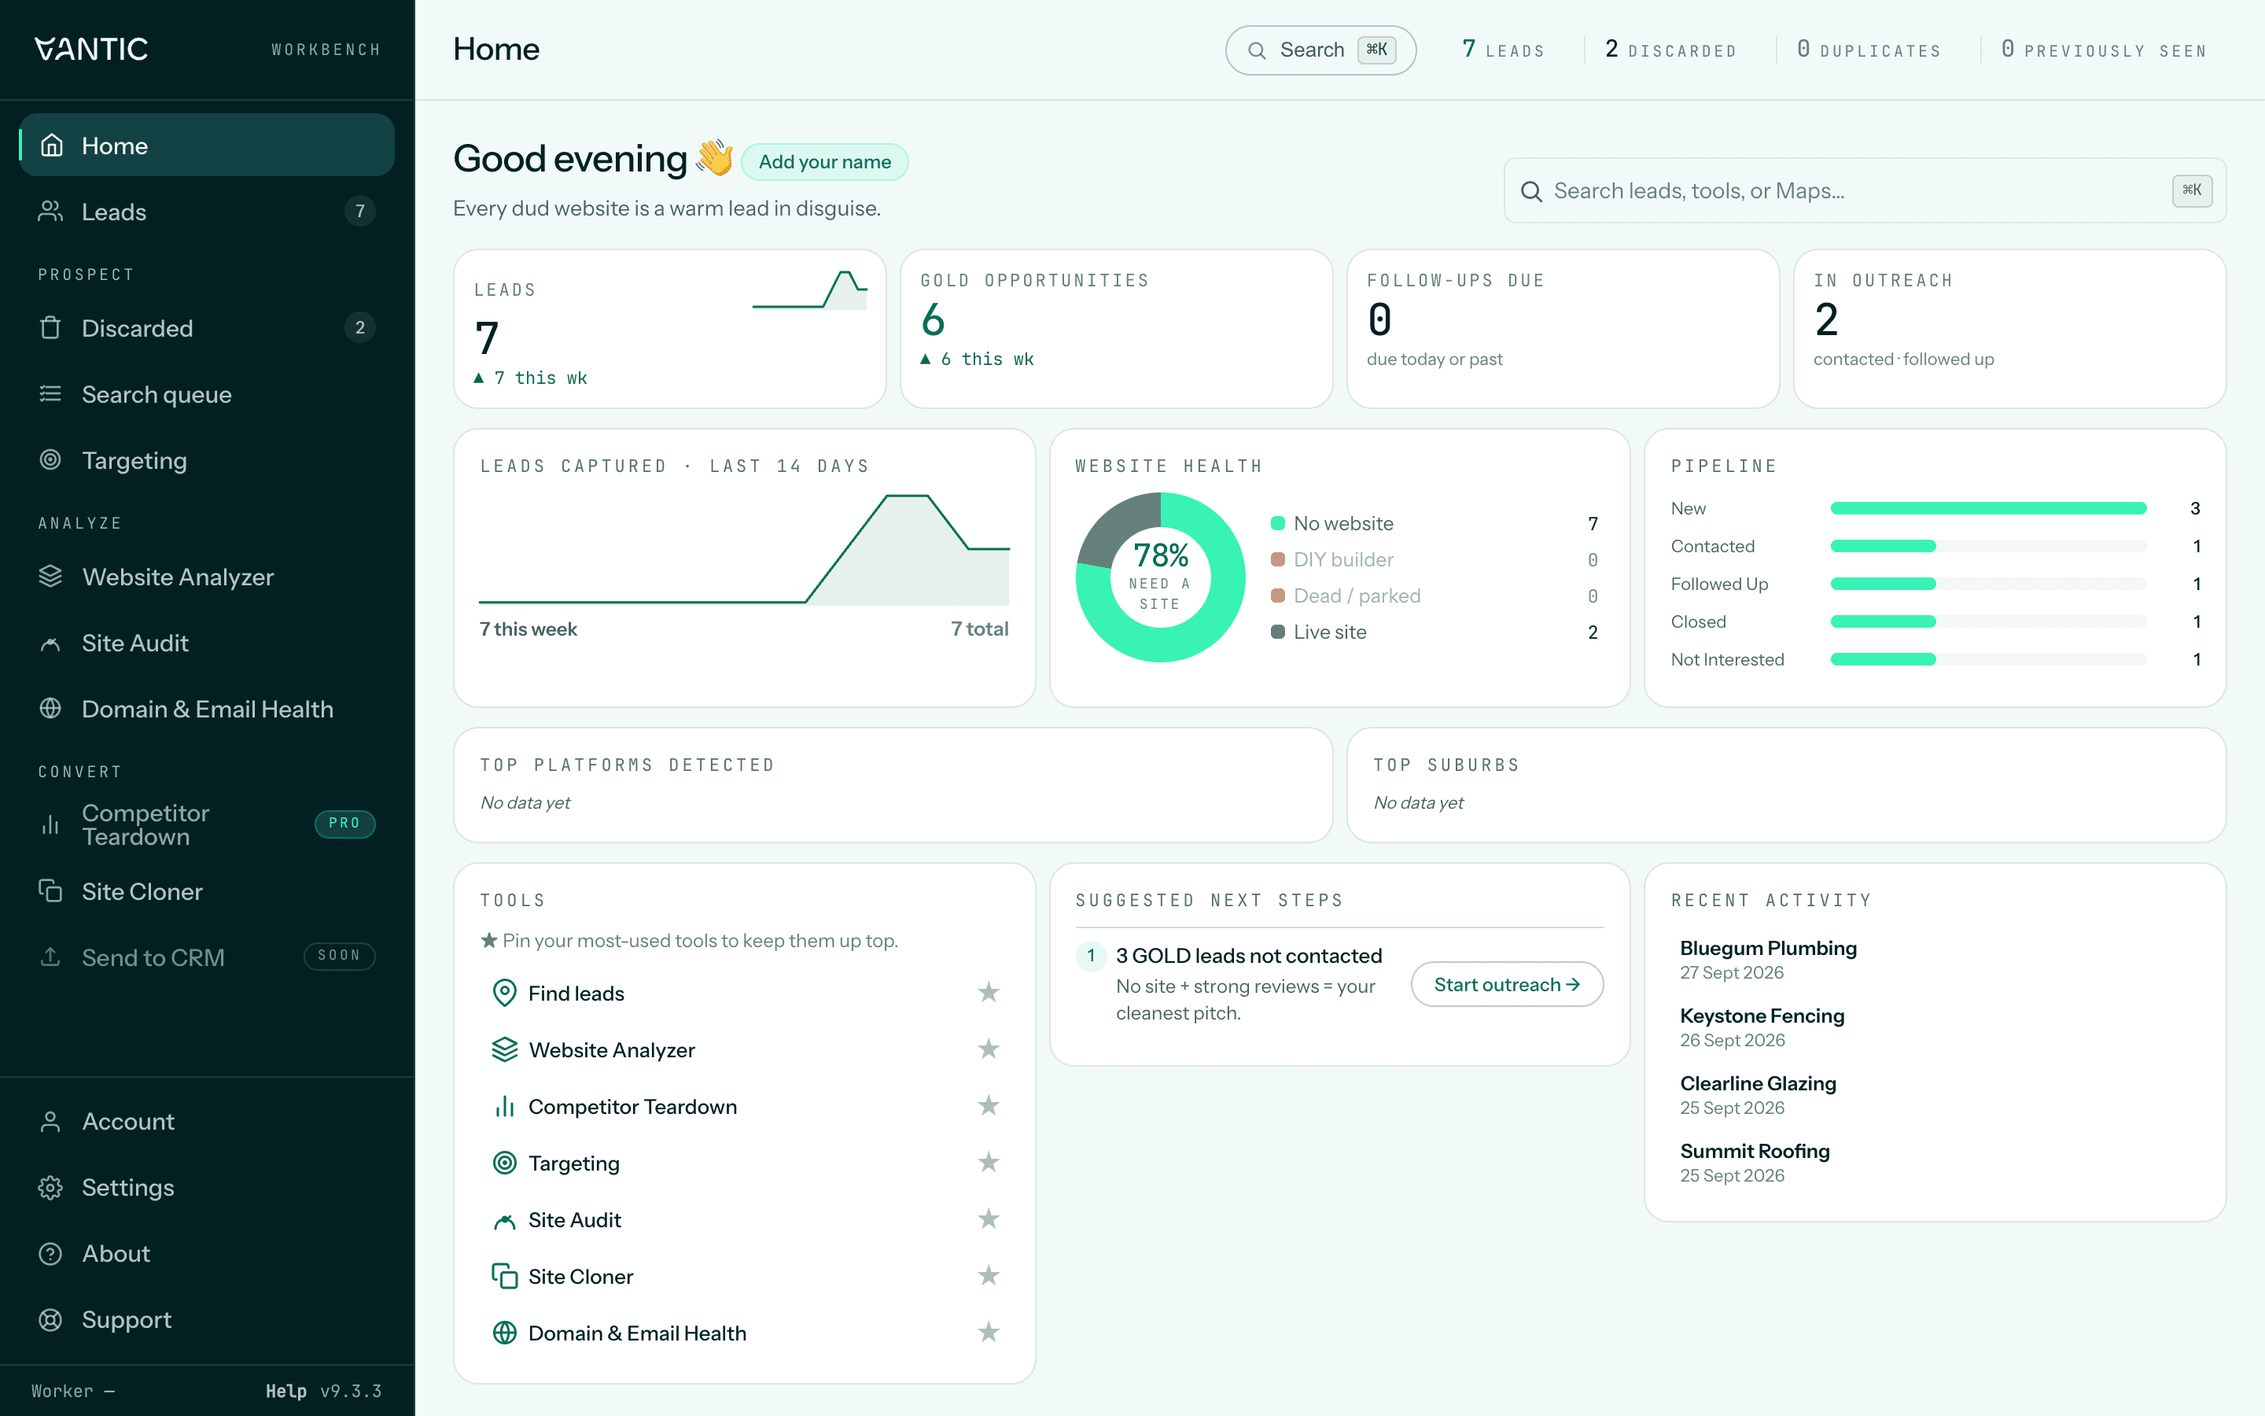
Task: Click the Settings gear icon in sidebar
Action: (x=50, y=1188)
